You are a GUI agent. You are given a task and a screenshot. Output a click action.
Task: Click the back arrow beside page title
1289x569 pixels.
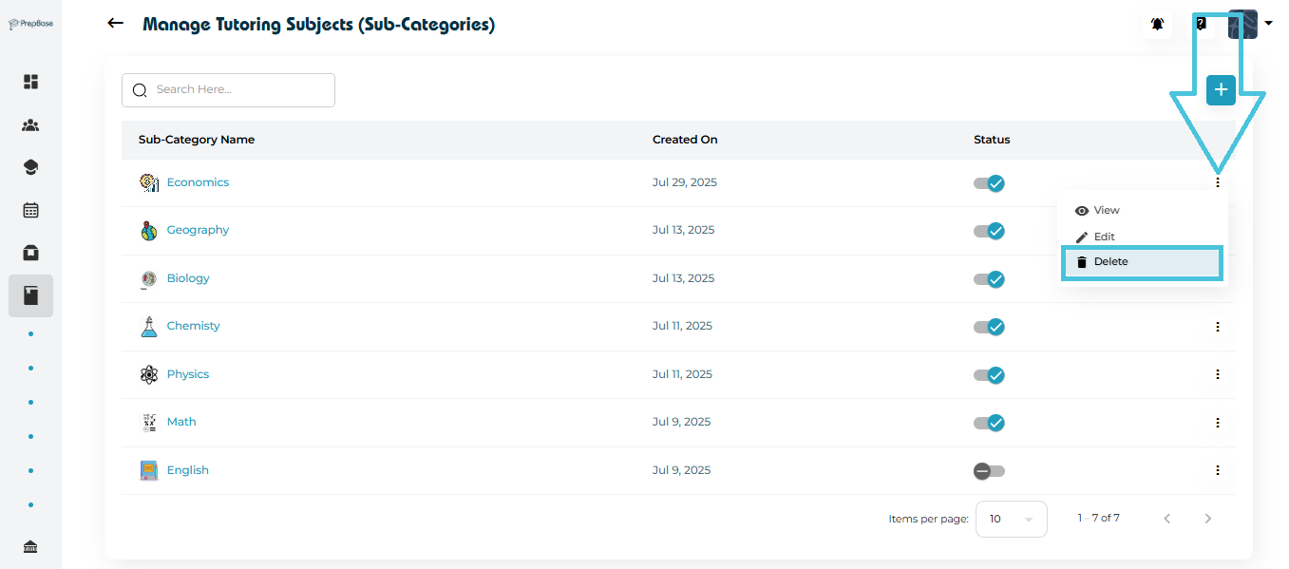[x=116, y=24]
